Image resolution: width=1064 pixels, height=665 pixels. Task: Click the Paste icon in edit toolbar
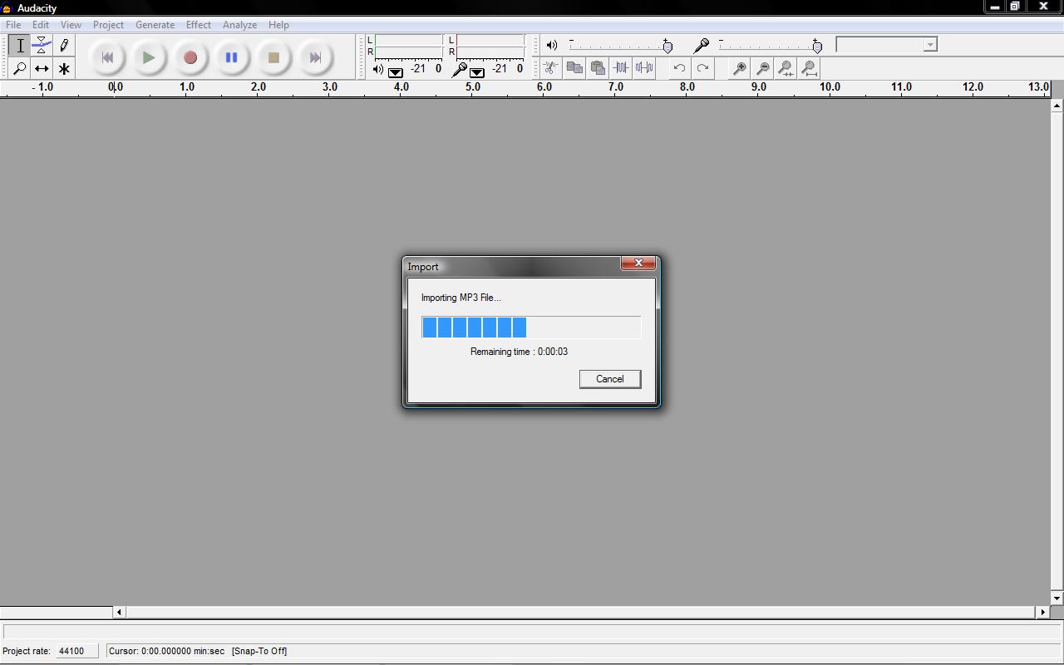click(598, 68)
